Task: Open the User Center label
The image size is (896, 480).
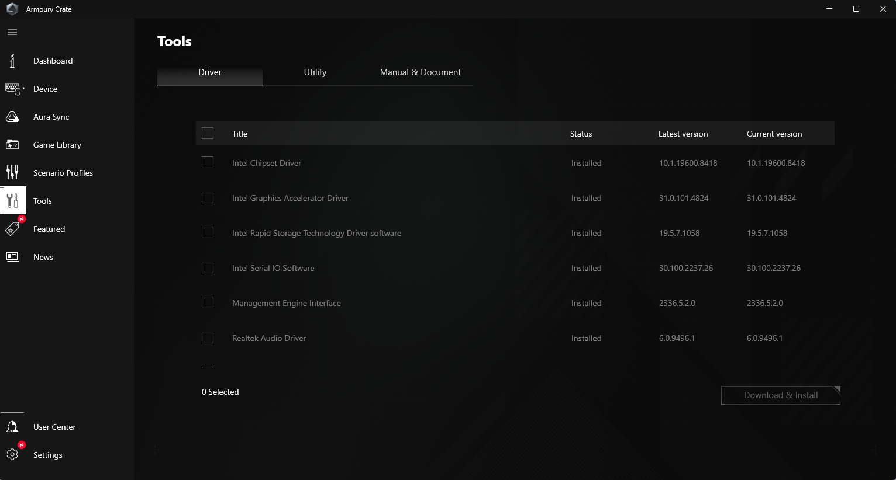Action: tap(54, 427)
